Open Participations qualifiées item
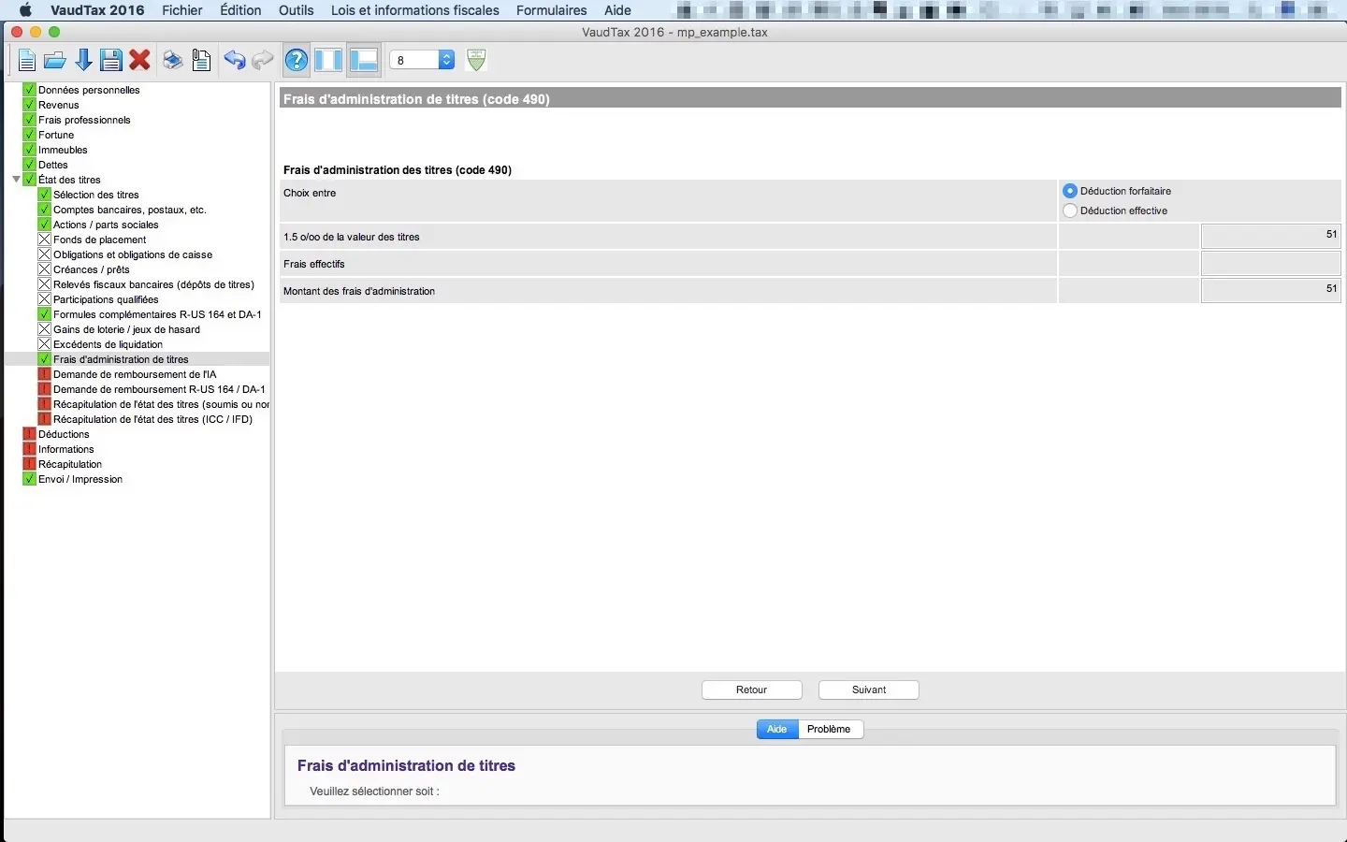The width and height of the screenshot is (1347, 842). click(106, 299)
